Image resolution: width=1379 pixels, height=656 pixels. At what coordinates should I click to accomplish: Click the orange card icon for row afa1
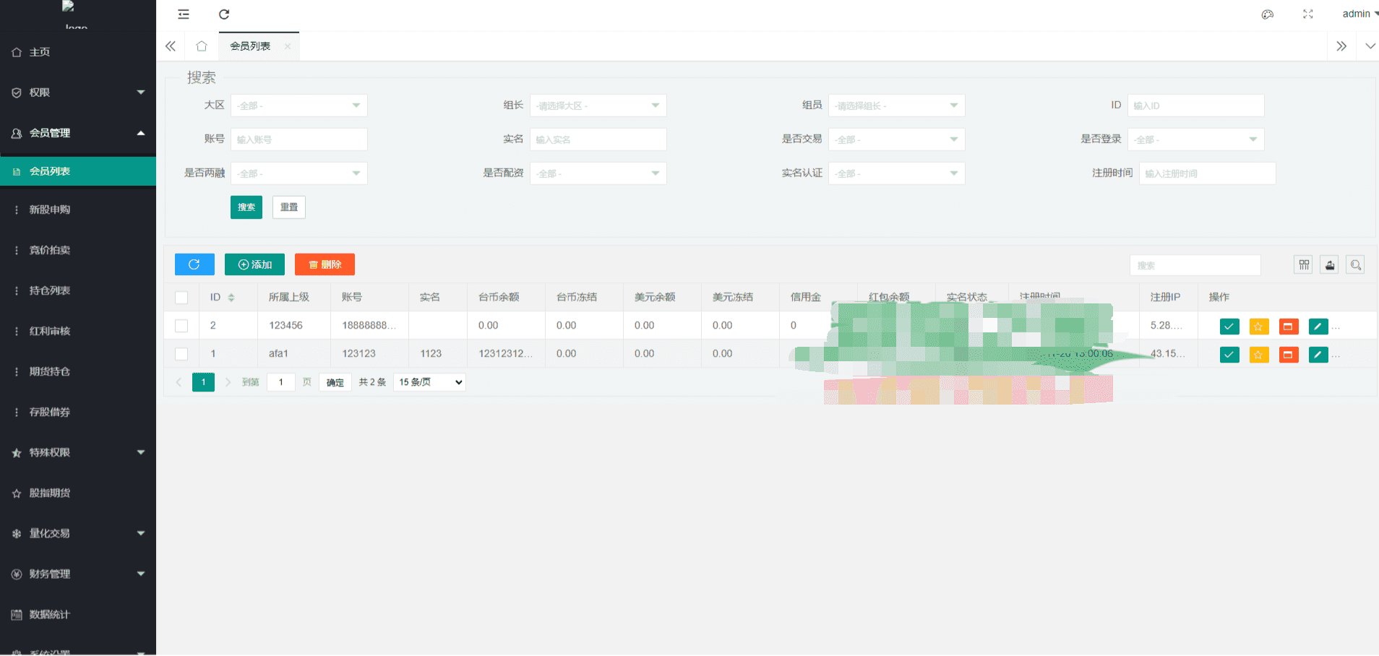click(1289, 355)
